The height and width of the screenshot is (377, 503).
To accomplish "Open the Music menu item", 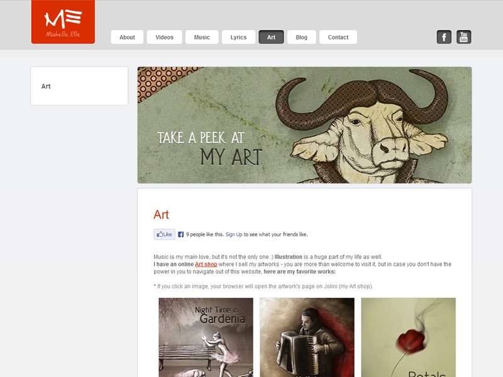I will pos(202,37).
